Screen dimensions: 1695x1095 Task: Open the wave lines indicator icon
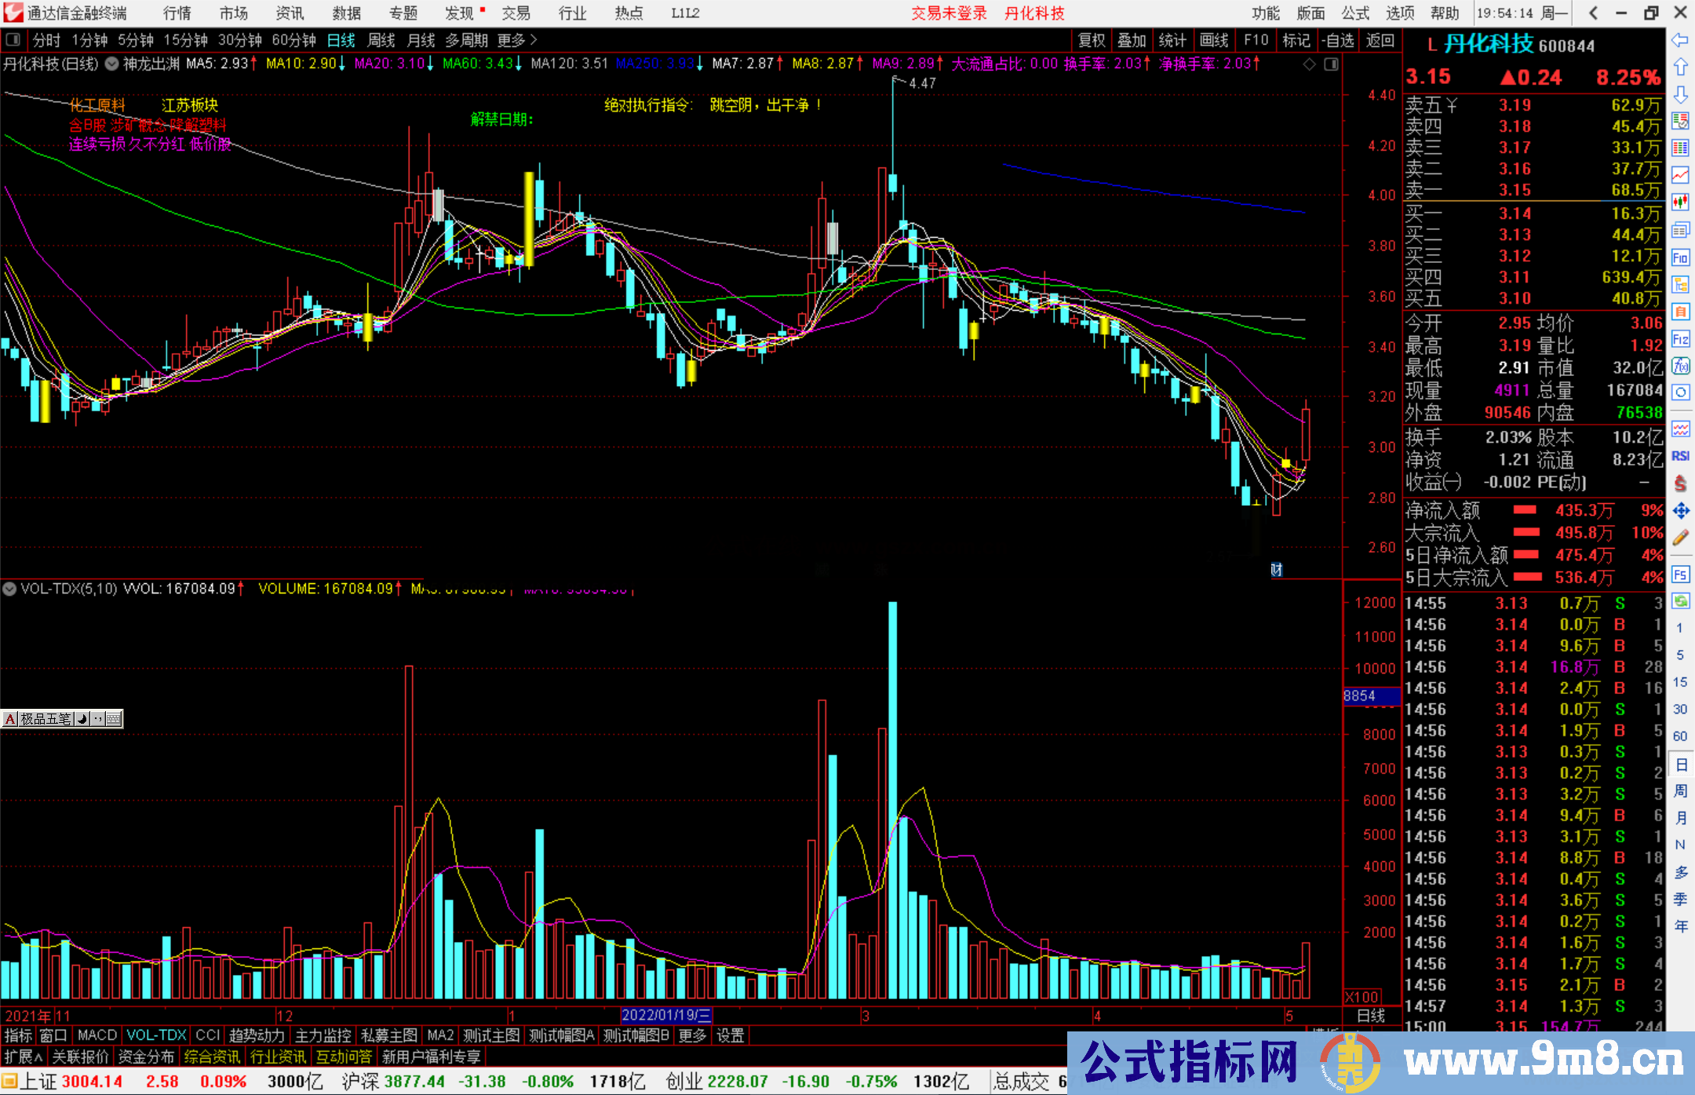click(1680, 429)
